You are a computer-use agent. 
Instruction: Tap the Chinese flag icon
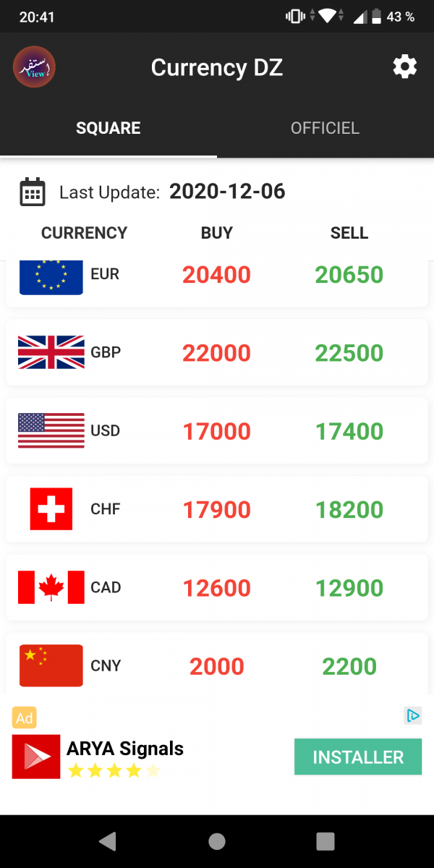coord(51,665)
